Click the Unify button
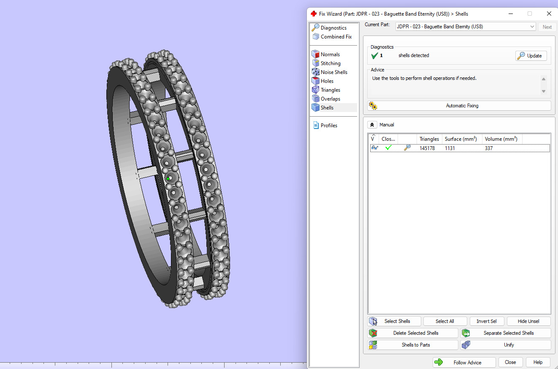 coord(506,345)
